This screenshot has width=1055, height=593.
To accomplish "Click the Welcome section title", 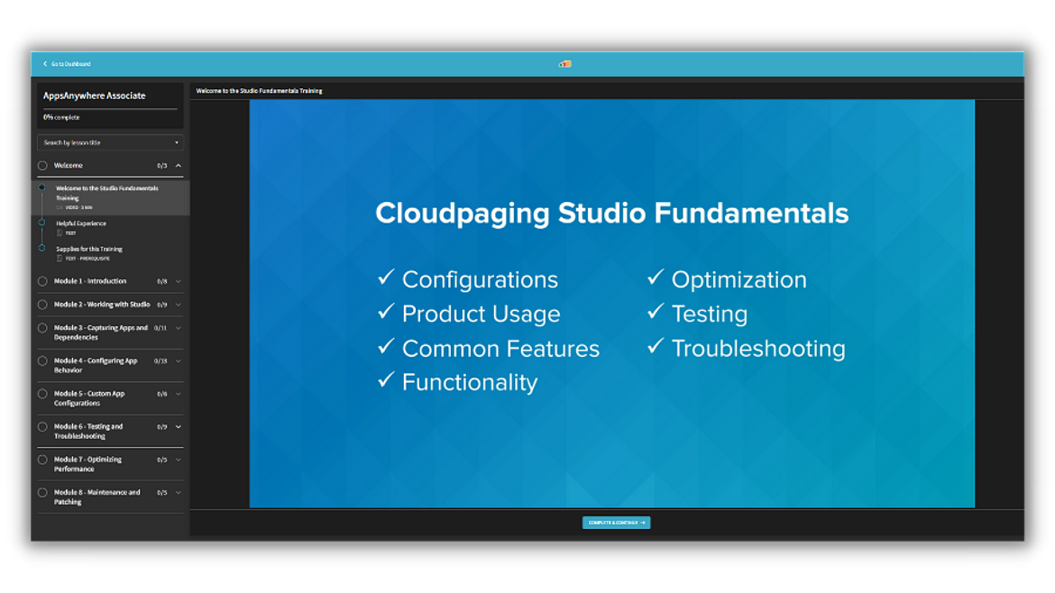I will tap(69, 166).
